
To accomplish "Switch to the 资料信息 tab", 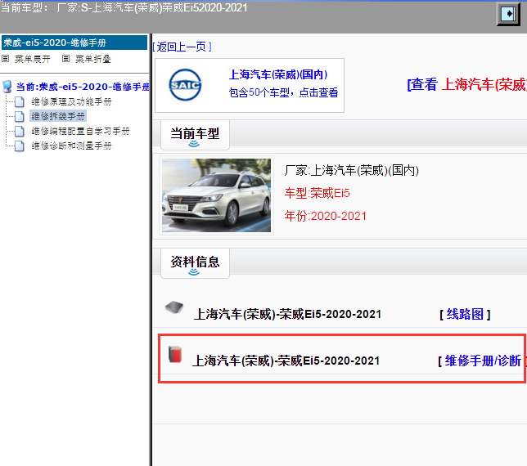I will point(195,263).
